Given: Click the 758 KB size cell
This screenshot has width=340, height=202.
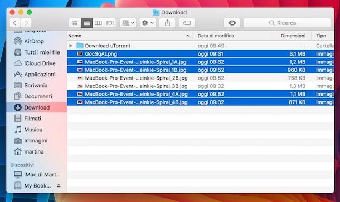Looking at the screenshot, I should [297, 78].
